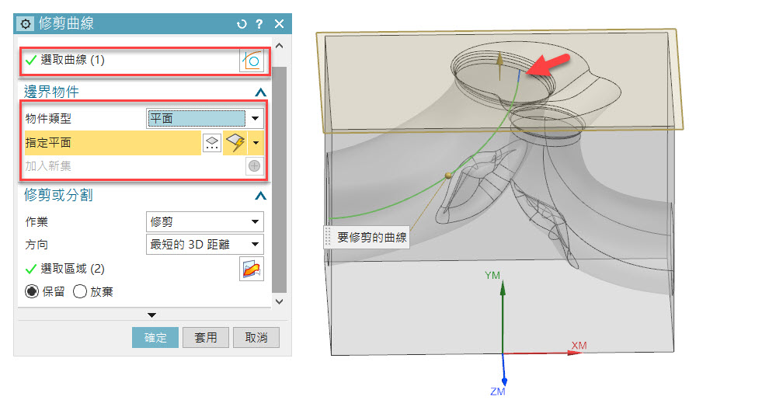
Task: Open the 方向 dropdown showing 最短的 3D 距離
Action: coord(204,245)
